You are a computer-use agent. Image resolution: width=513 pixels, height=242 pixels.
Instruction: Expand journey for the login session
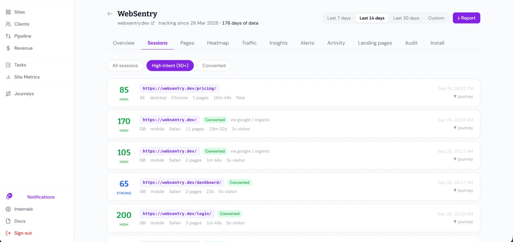click(463, 222)
